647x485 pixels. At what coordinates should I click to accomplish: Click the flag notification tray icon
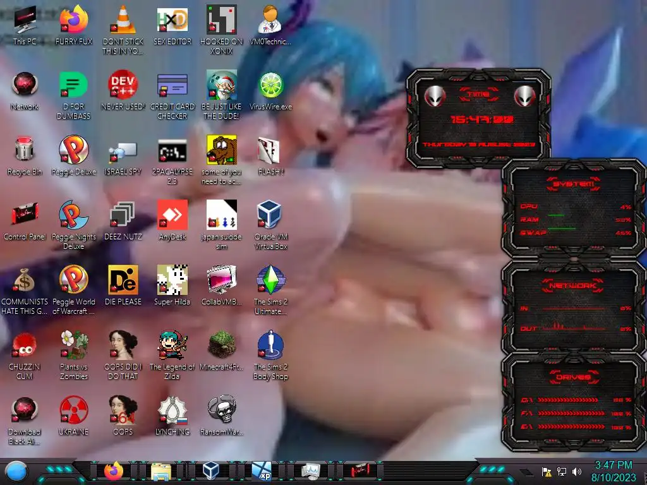click(x=547, y=472)
